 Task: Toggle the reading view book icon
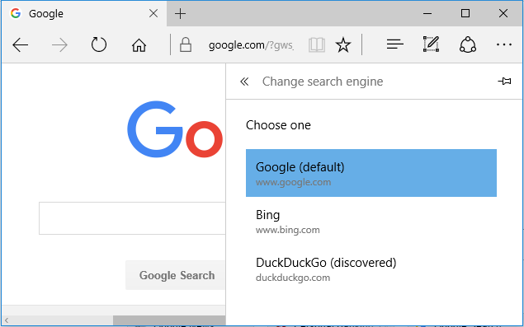[x=317, y=44]
